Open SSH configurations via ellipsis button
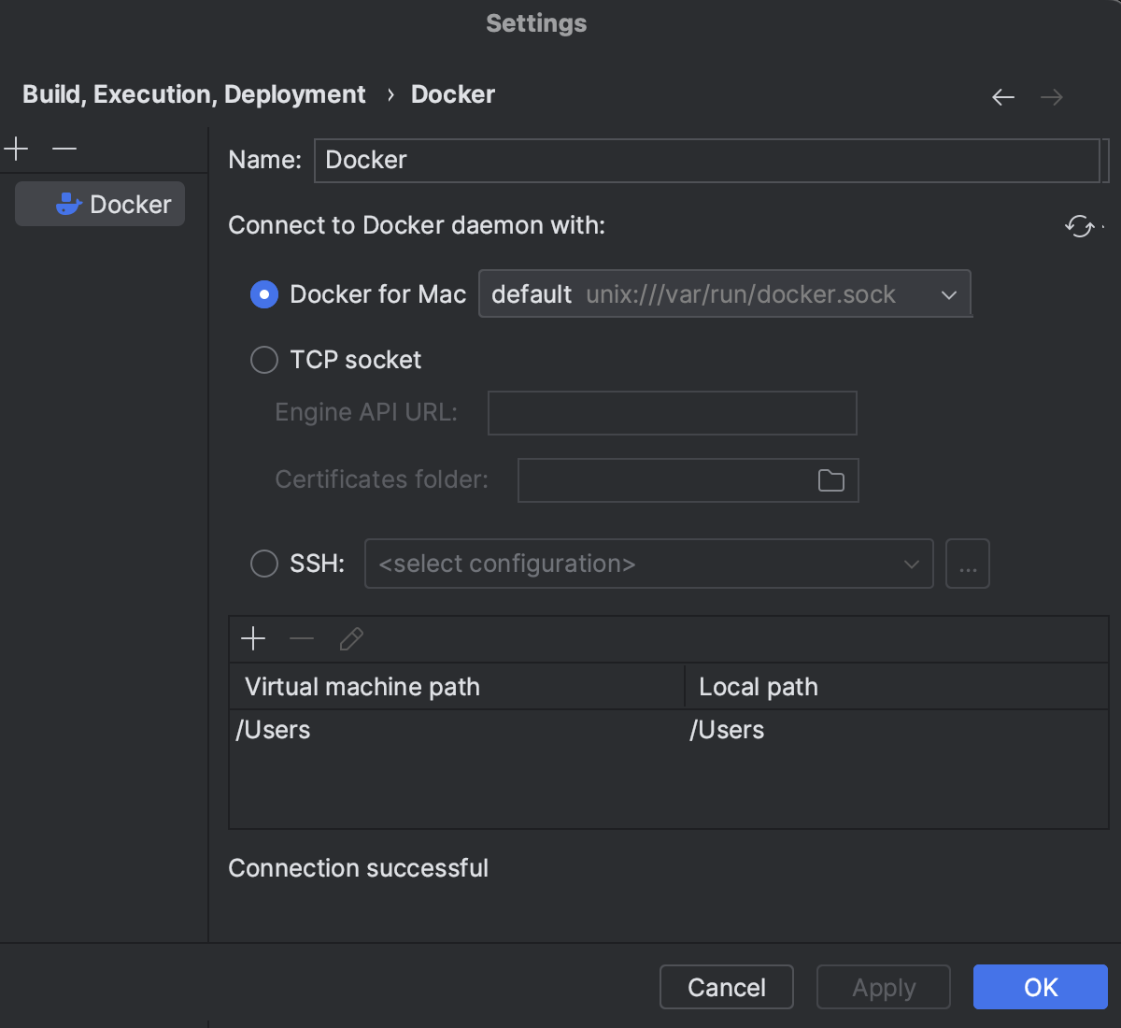This screenshot has width=1121, height=1028. pos(968,564)
